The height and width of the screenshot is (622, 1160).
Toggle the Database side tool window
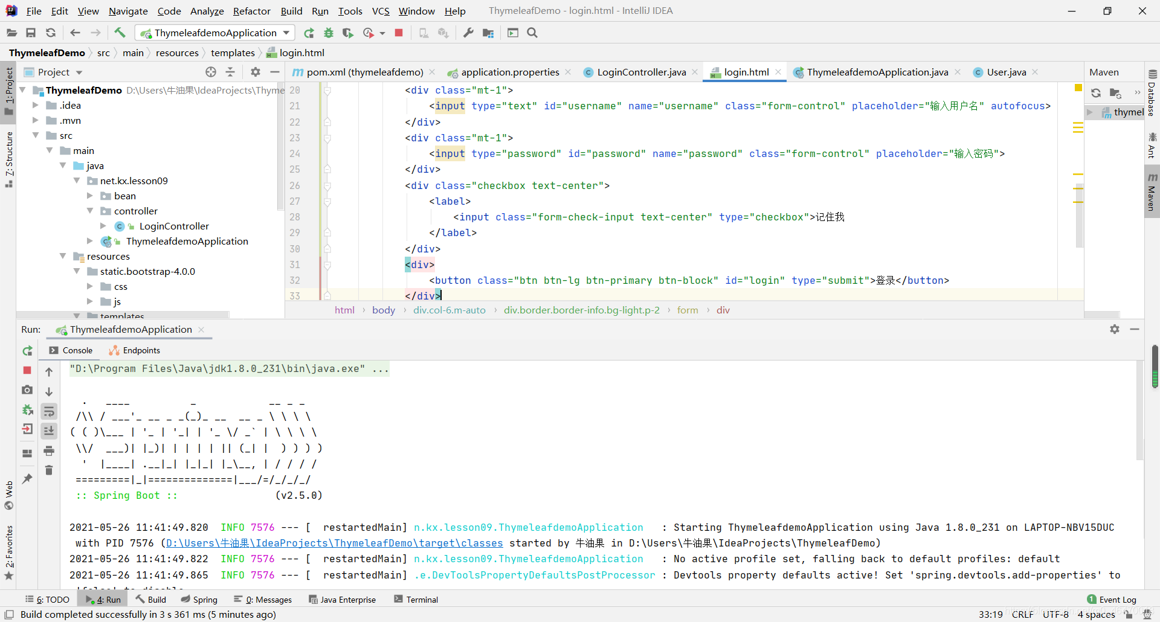[x=1152, y=94]
